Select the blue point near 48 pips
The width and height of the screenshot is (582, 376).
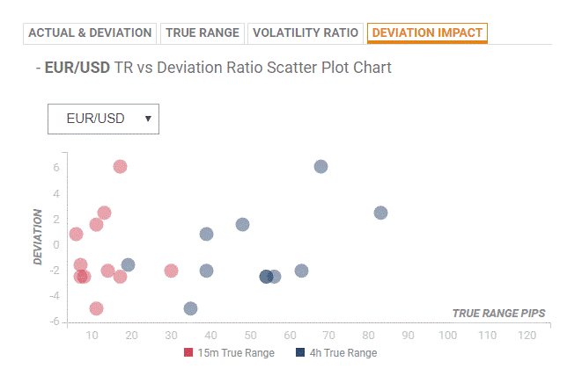point(242,225)
